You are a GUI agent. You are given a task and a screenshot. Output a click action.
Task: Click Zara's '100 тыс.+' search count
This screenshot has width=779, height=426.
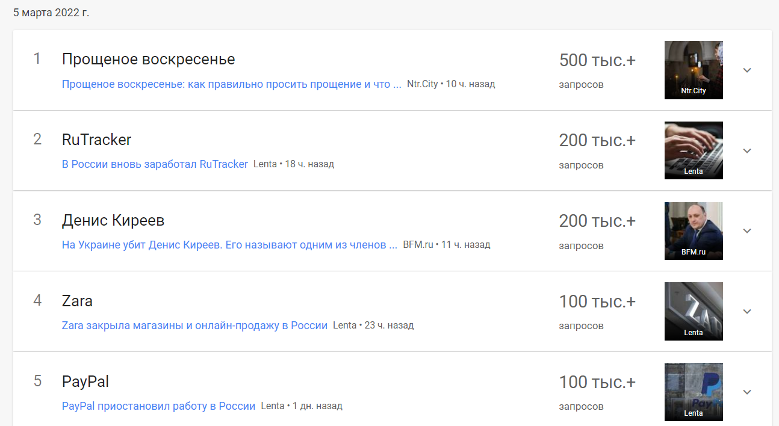(x=597, y=301)
